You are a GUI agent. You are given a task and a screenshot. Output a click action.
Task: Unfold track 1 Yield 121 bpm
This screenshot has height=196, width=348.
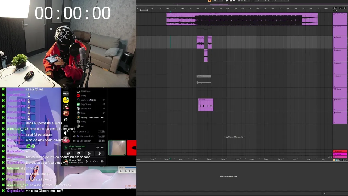(334, 14)
